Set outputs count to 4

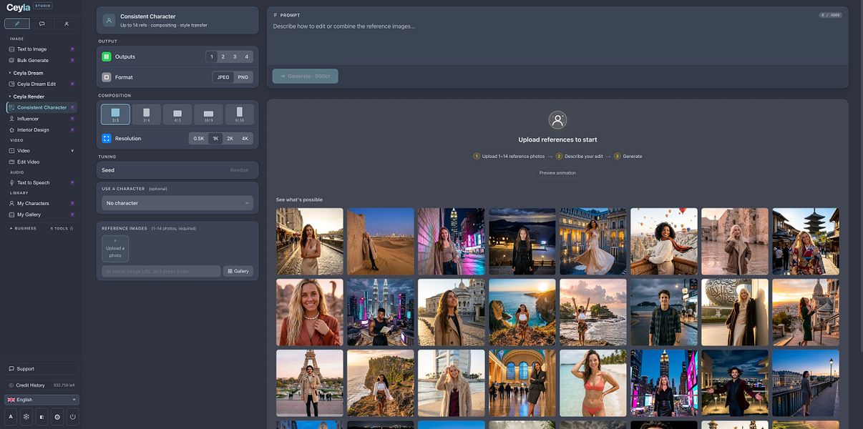click(247, 56)
